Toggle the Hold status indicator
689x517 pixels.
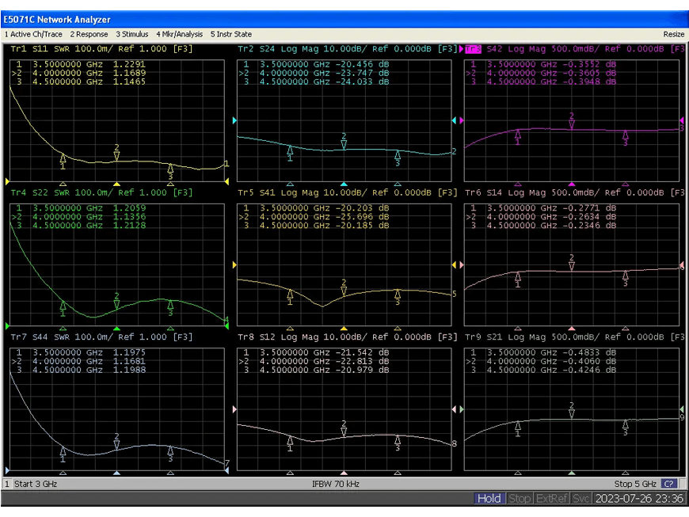(x=489, y=498)
